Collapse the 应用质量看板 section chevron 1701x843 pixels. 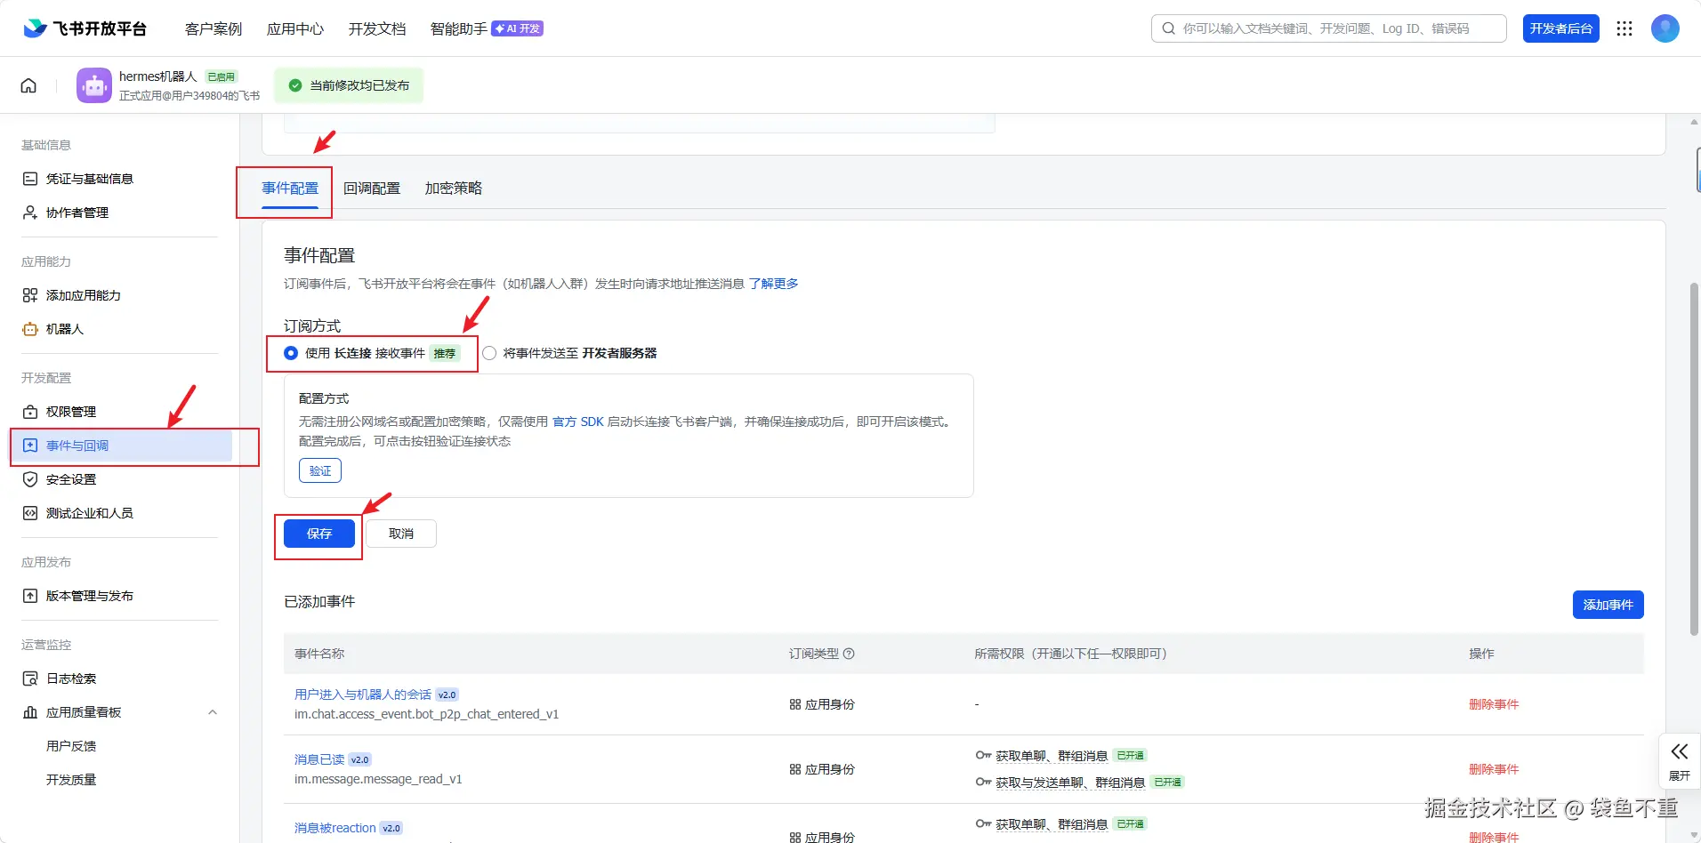(x=213, y=712)
